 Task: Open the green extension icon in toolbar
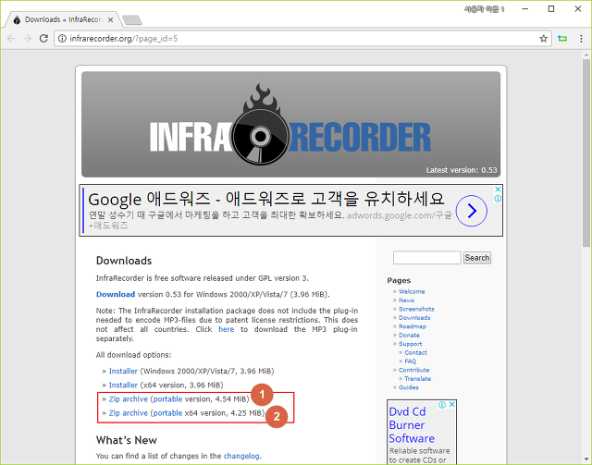pos(562,39)
